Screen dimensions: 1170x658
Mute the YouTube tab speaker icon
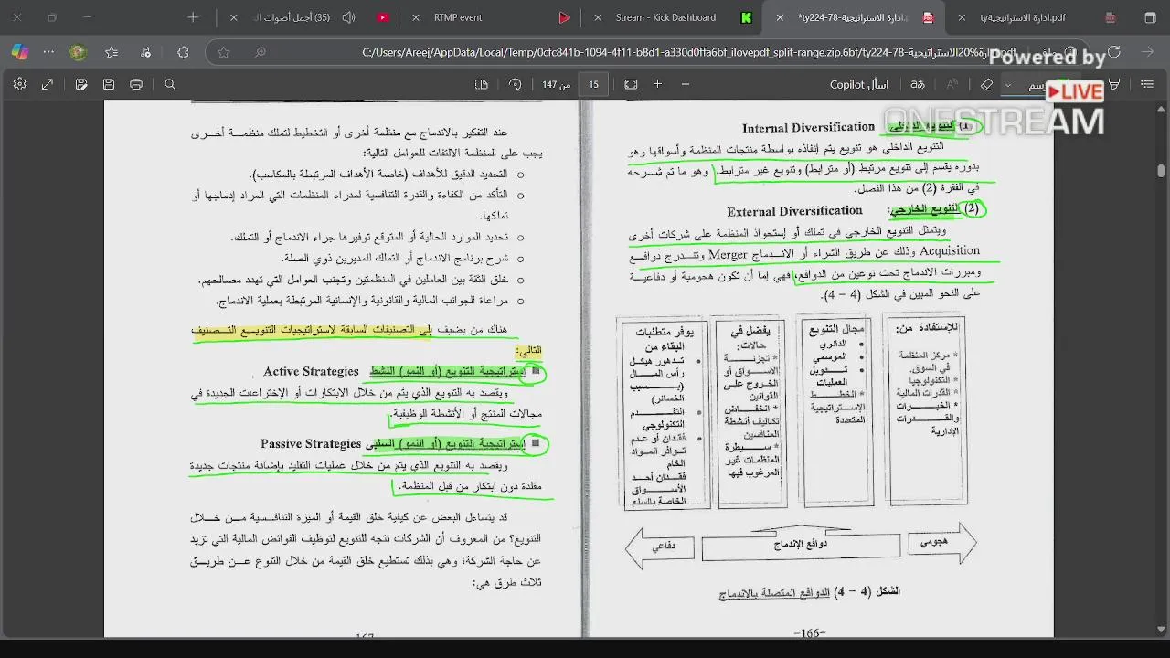348,17
